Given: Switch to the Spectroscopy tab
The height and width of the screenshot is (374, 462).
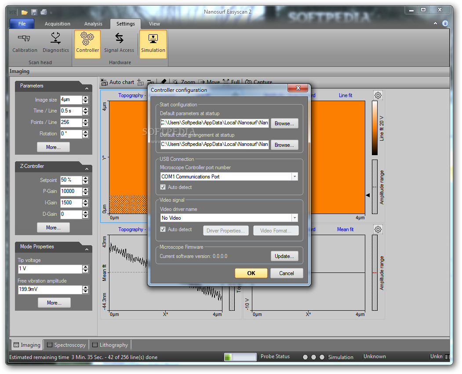Looking at the screenshot, I should 66,345.
